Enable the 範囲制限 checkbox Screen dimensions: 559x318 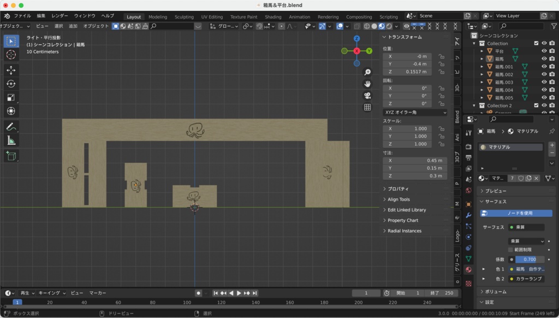click(x=511, y=249)
